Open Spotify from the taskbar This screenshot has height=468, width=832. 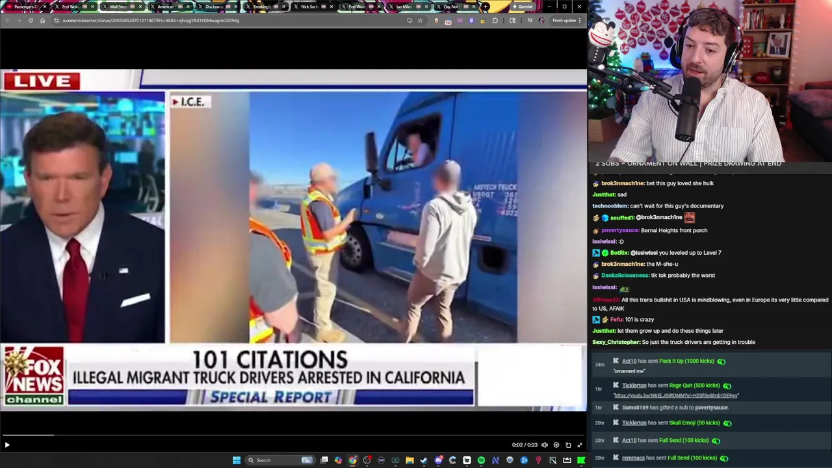(481, 460)
